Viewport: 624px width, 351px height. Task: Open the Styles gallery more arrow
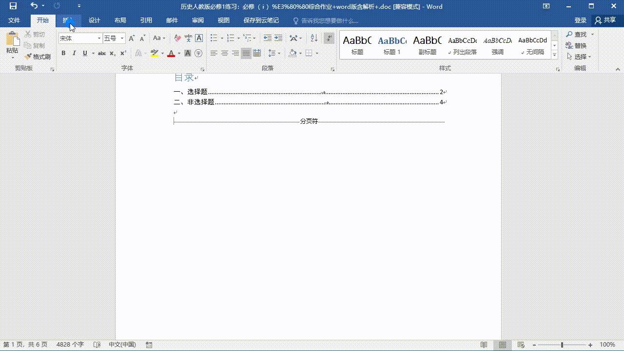(x=554, y=54)
